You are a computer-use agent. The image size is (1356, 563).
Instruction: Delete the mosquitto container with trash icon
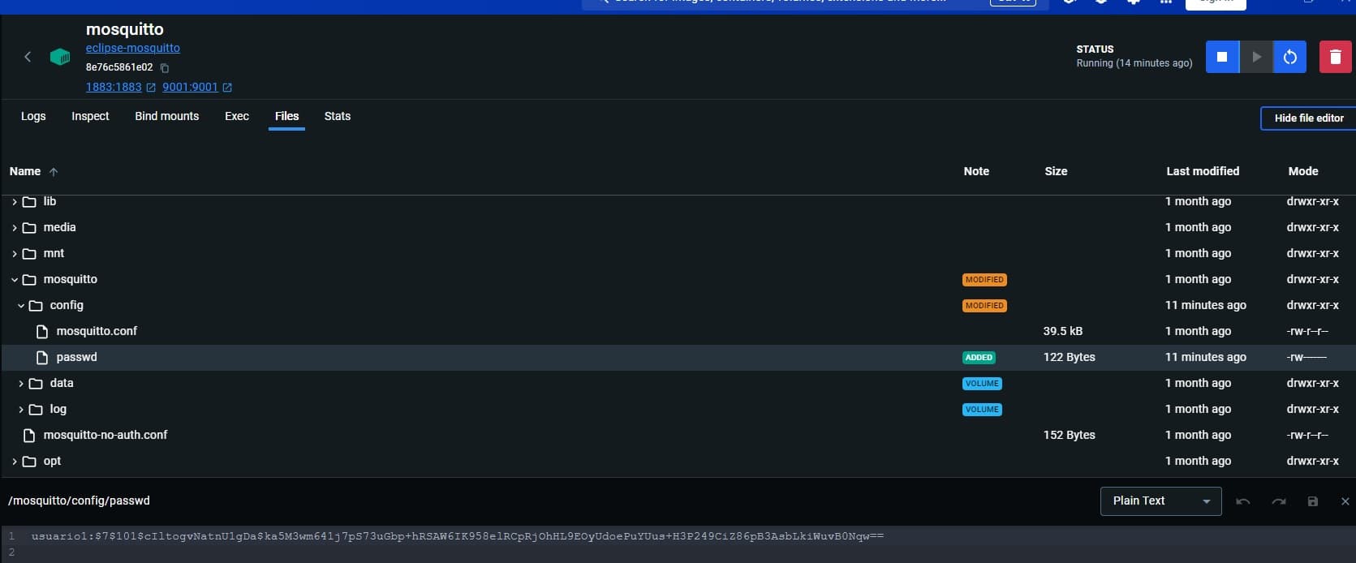tap(1335, 57)
